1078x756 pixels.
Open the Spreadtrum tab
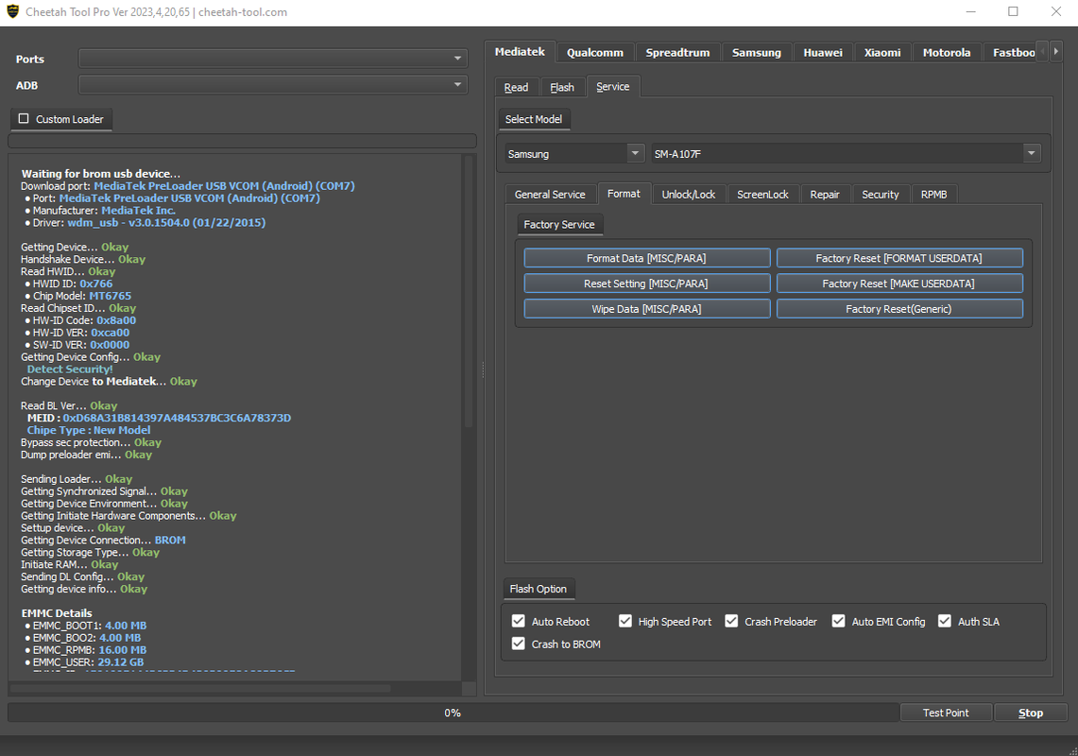point(677,53)
